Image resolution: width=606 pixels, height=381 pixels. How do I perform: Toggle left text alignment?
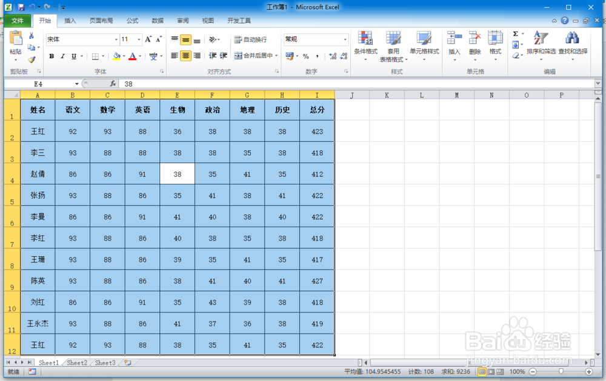[175, 56]
